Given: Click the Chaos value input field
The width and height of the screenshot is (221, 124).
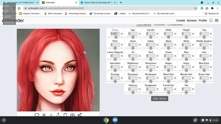Looking at the screenshot, I should tap(115, 34).
